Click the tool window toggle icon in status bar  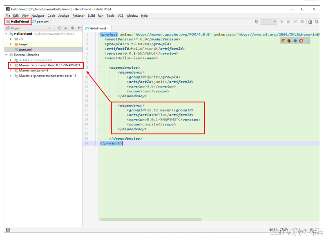point(8,230)
